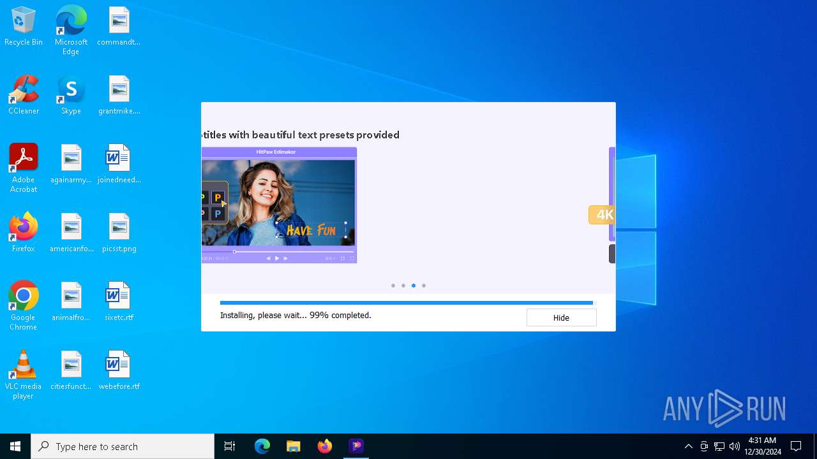
Task: Select the commandt... file icon
Action: [x=119, y=27]
